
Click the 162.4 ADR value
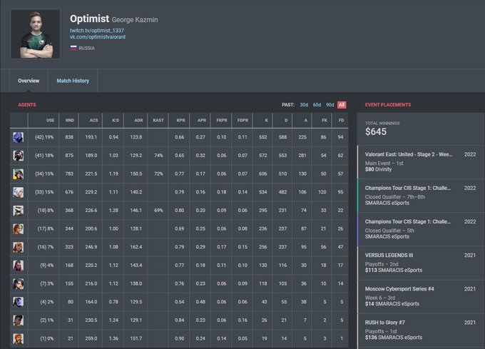coord(136,247)
